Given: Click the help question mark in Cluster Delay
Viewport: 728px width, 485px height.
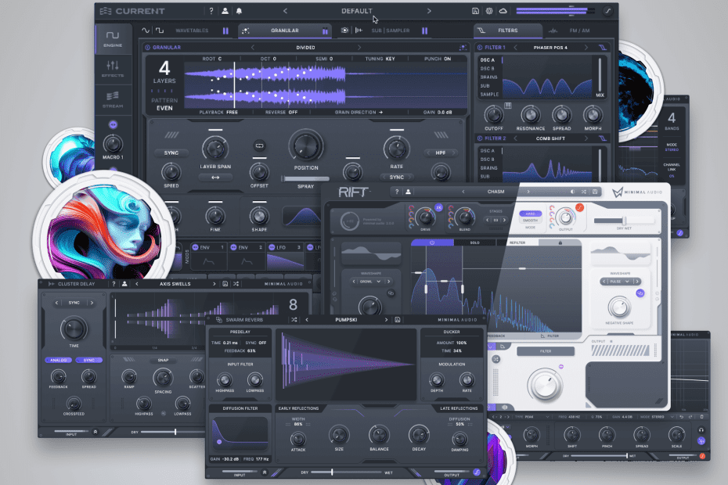Looking at the screenshot, I should point(113,284).
